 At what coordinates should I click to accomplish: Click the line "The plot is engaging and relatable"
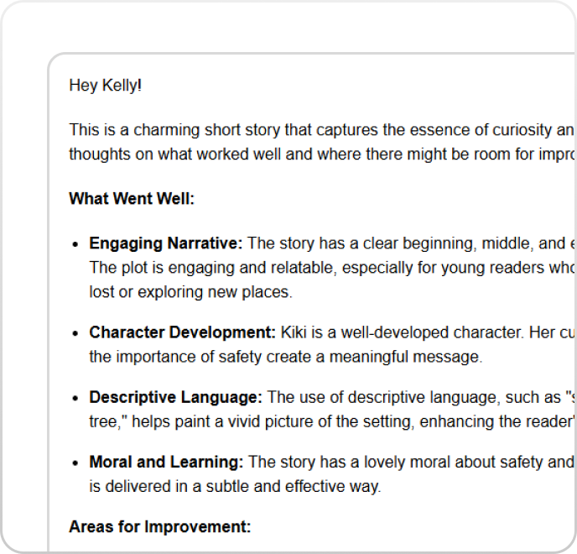(327, 268)
